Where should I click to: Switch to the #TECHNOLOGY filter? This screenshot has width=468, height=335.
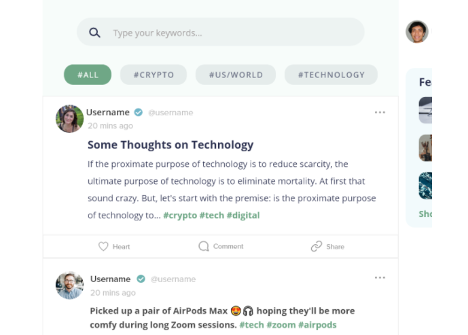(x=331, y=75)
